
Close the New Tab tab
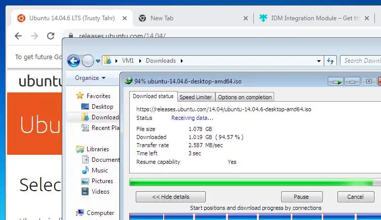pos(246,18)
